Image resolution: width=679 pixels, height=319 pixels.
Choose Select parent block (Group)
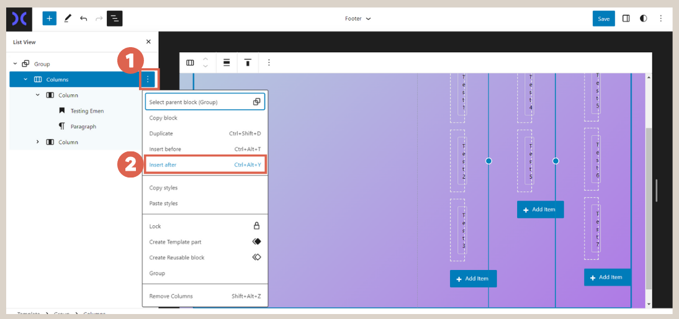coord(205,102)
